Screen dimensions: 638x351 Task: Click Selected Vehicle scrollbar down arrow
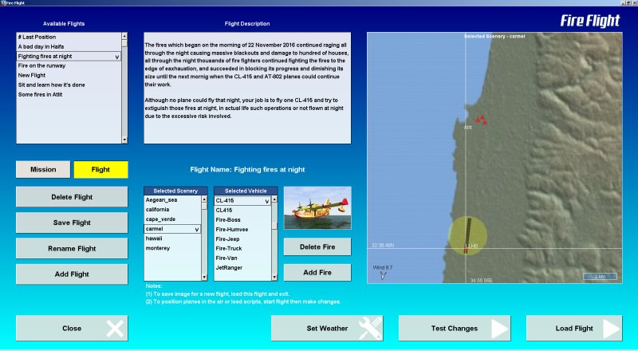pos(274,278)
